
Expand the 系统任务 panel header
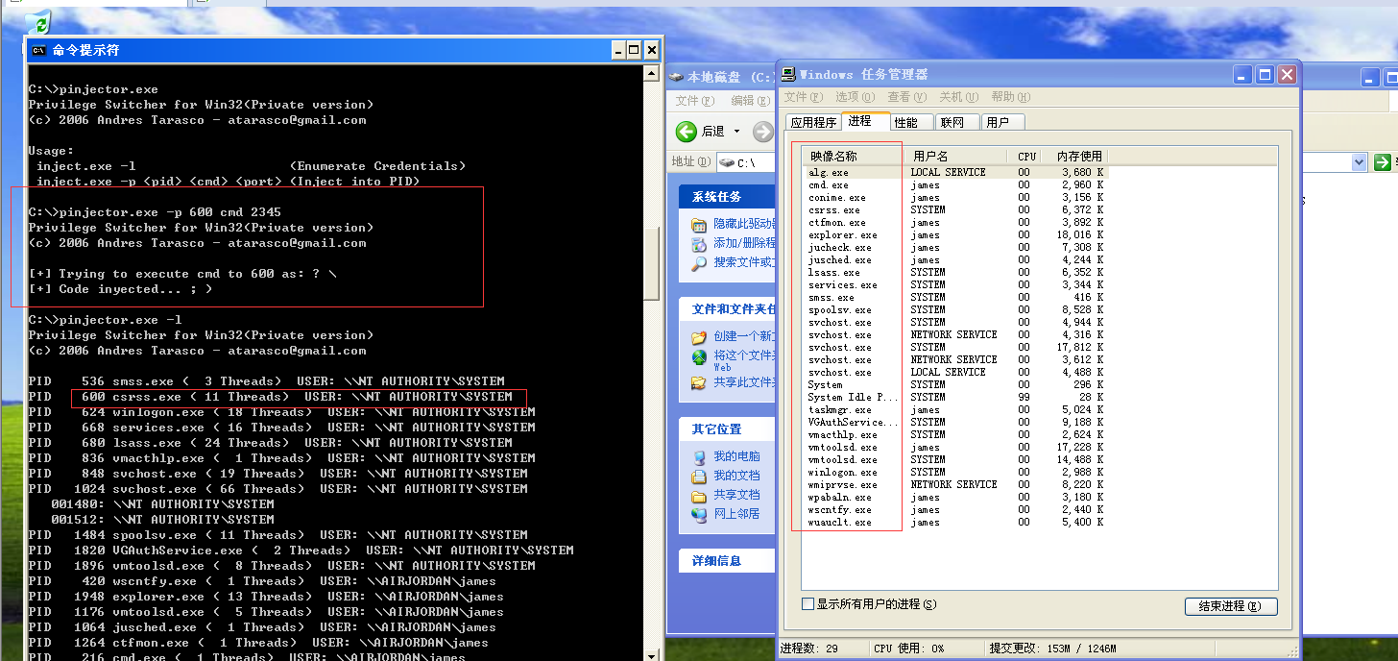[728, 196]
